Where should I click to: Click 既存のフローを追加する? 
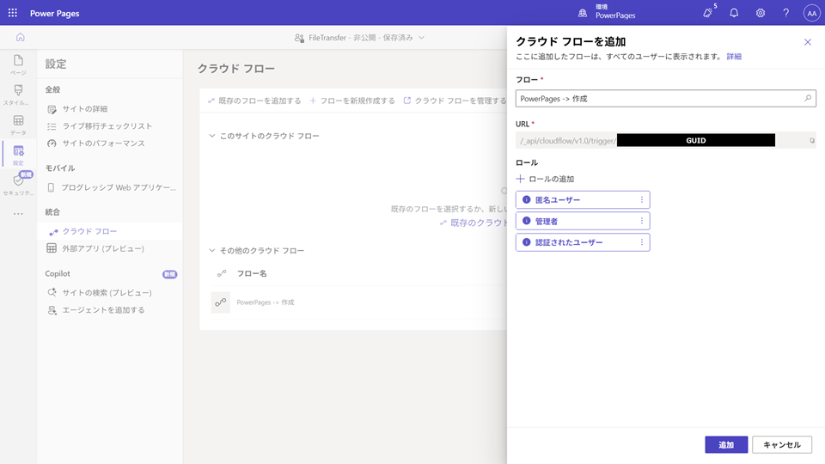pos(254,101)
